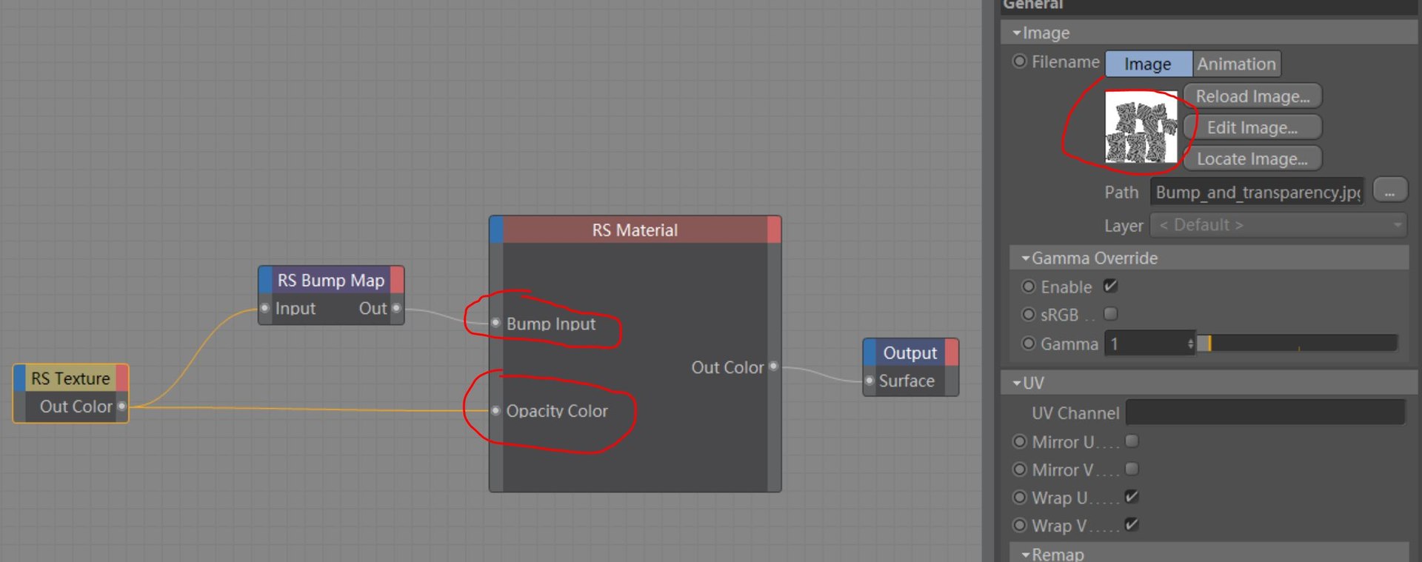Viewport: 1422px width, 562px height.
Task: Disable the Gamma Override Enable checkbox
Action: tap(1110, 286)
